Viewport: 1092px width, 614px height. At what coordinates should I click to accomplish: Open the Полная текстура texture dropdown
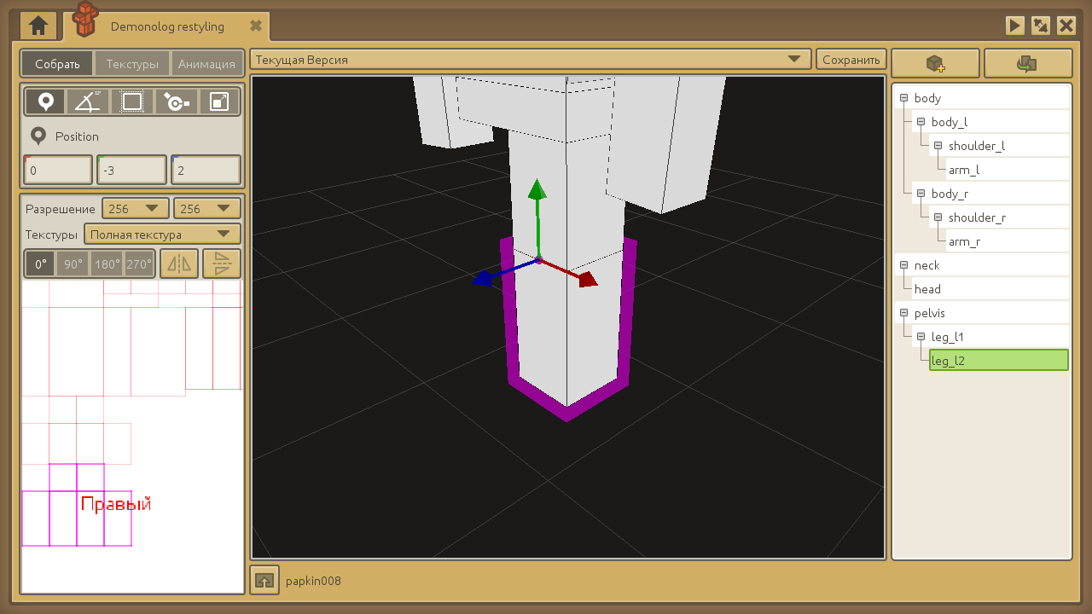click(x=162, y=235)
